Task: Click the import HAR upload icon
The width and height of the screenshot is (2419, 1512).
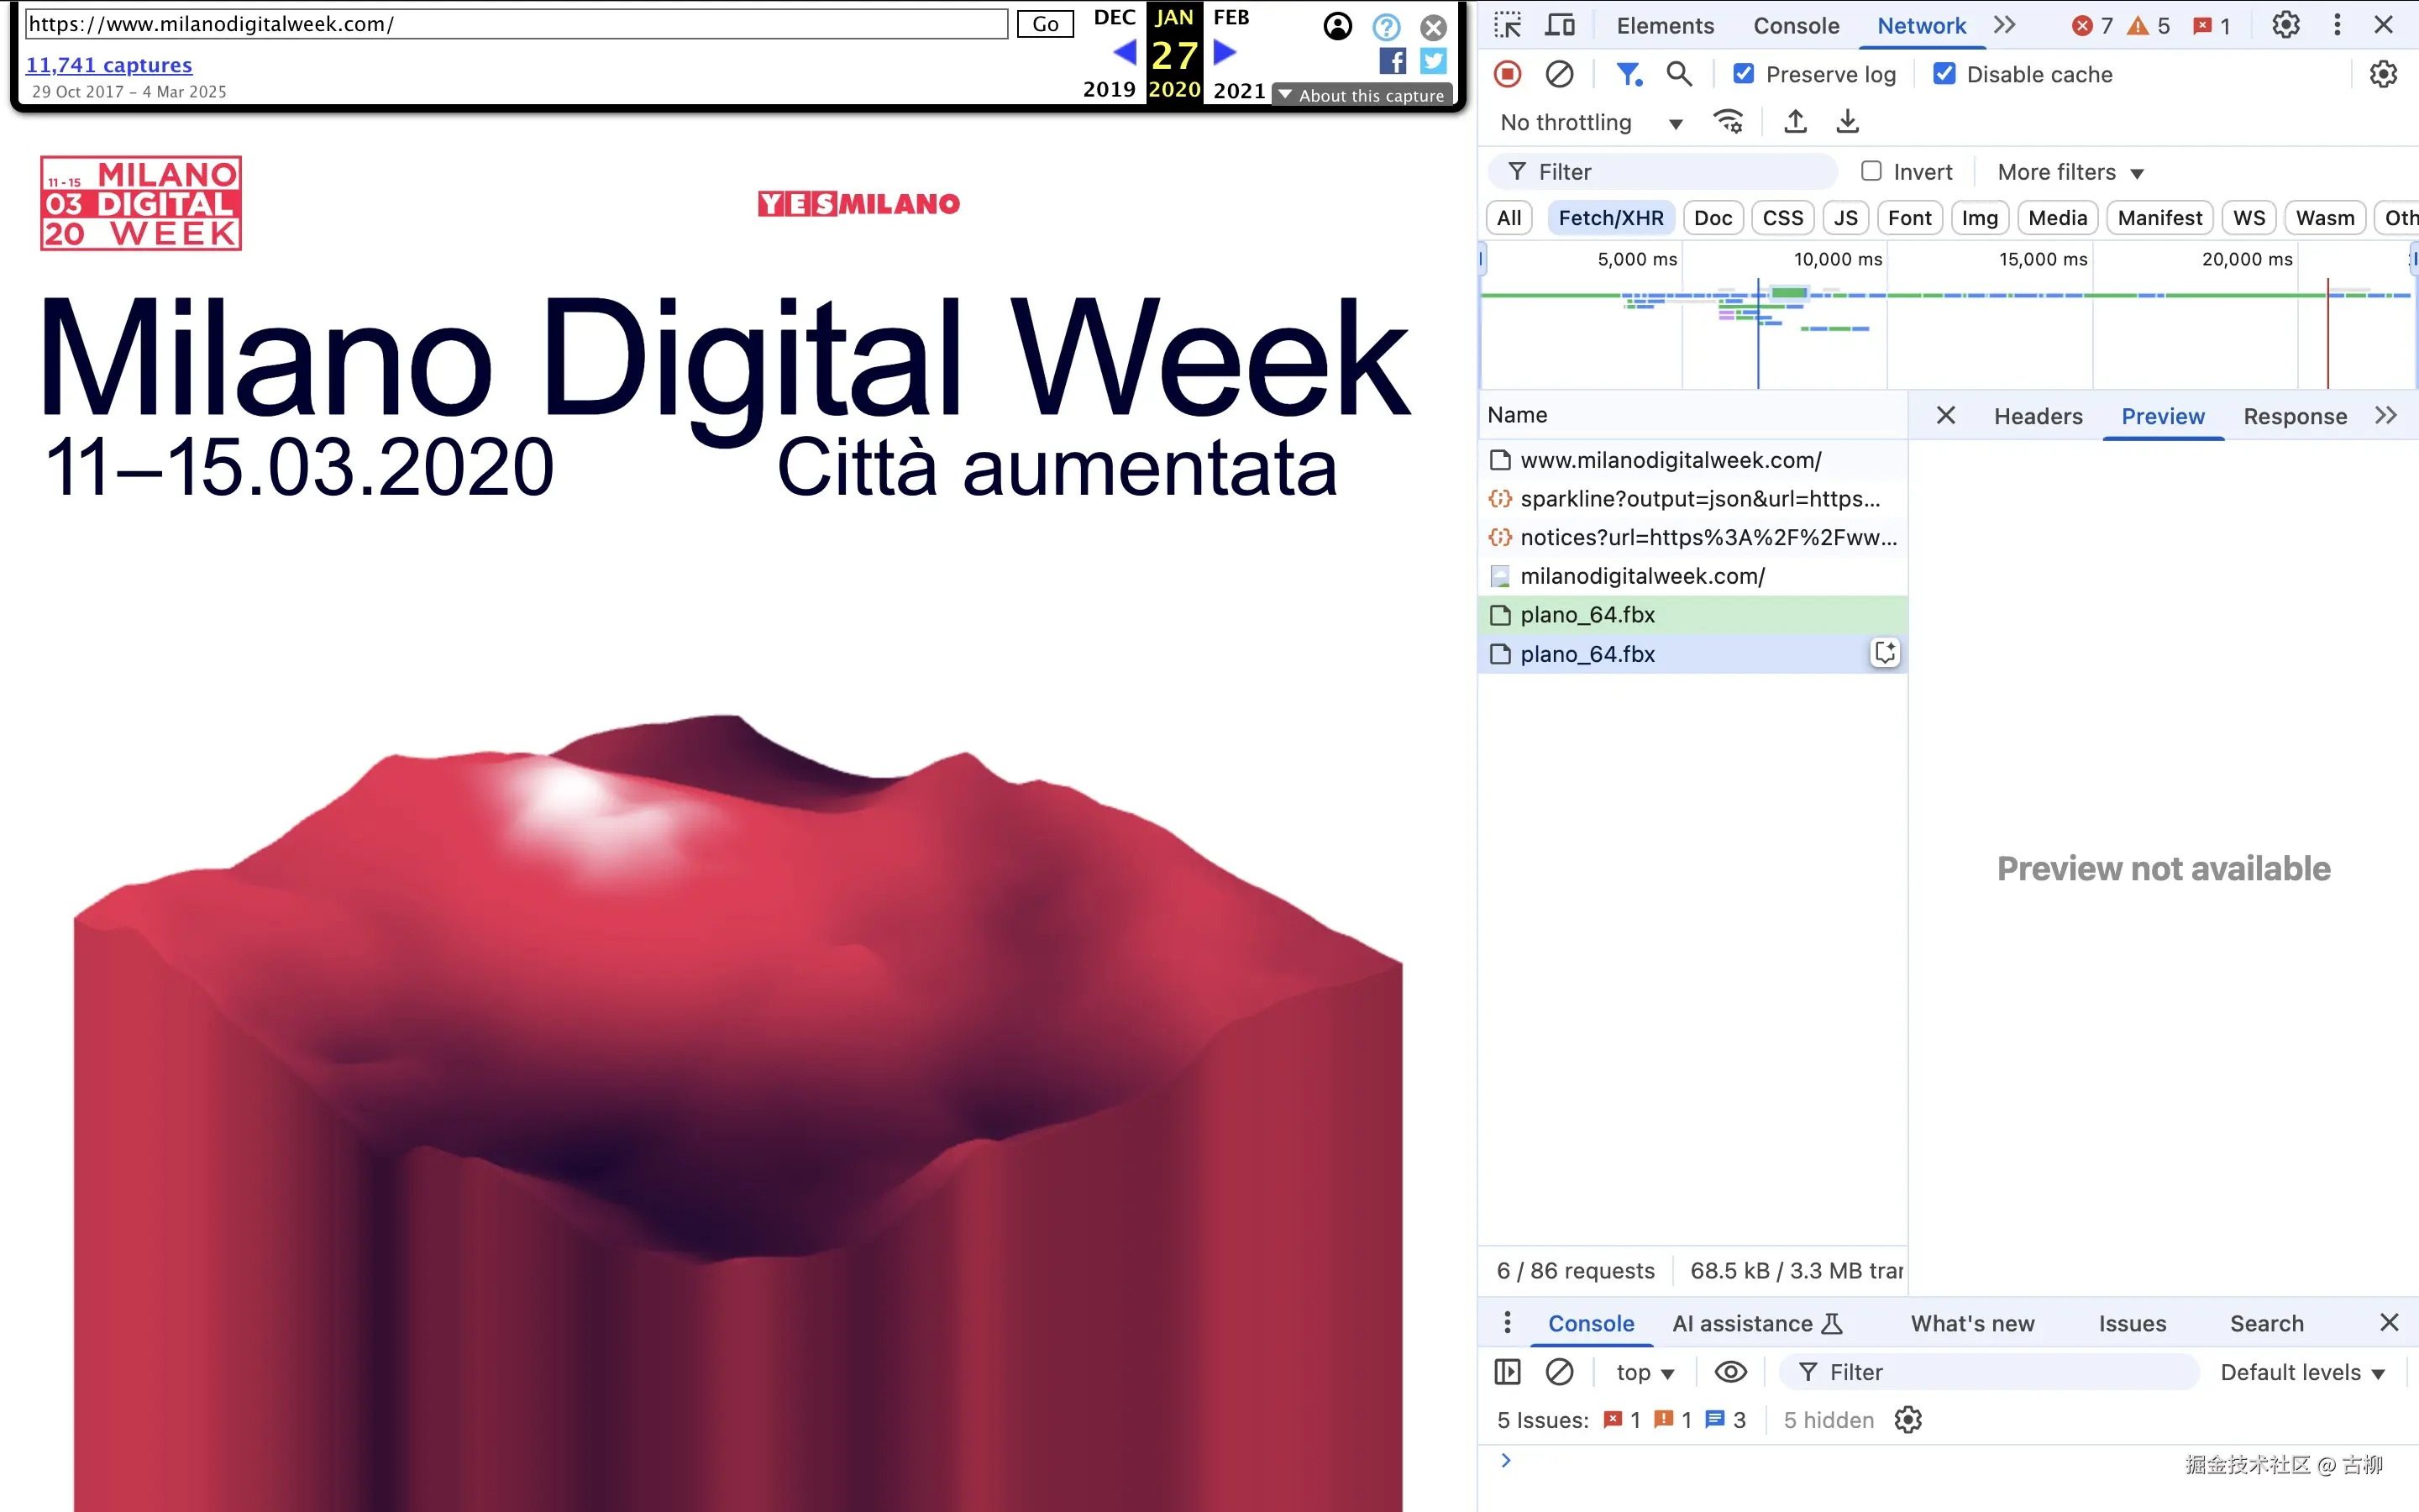Action: pos(1795,122)
